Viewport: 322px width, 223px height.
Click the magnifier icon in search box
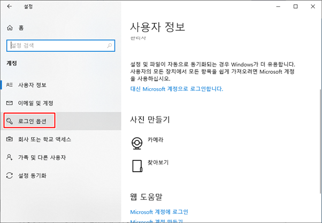point(110,45)
